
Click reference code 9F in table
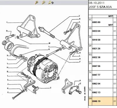click(x=90, y=46)
